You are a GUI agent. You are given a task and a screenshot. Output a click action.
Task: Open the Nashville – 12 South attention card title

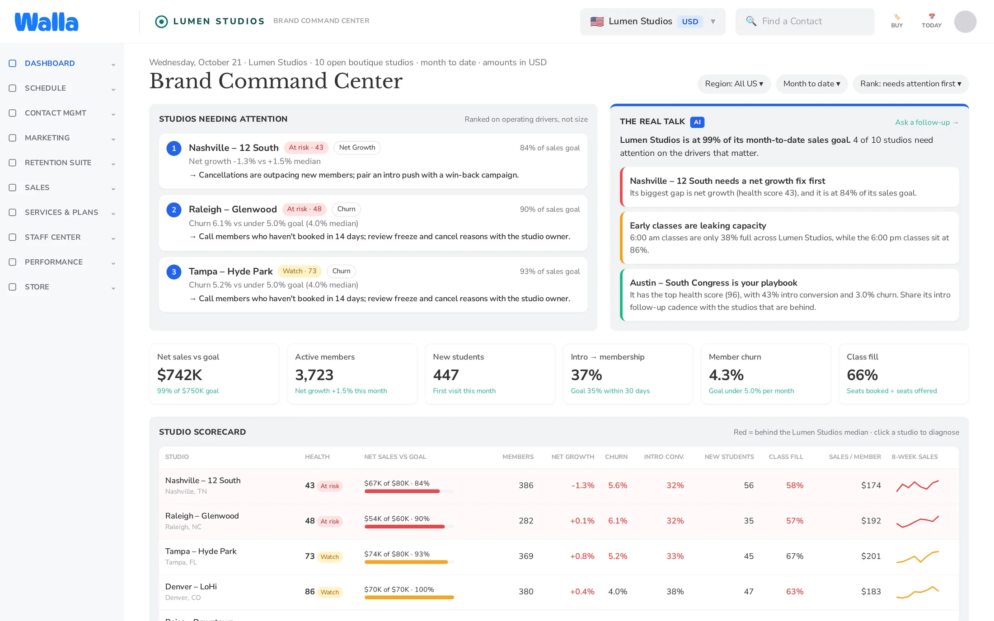234,148
